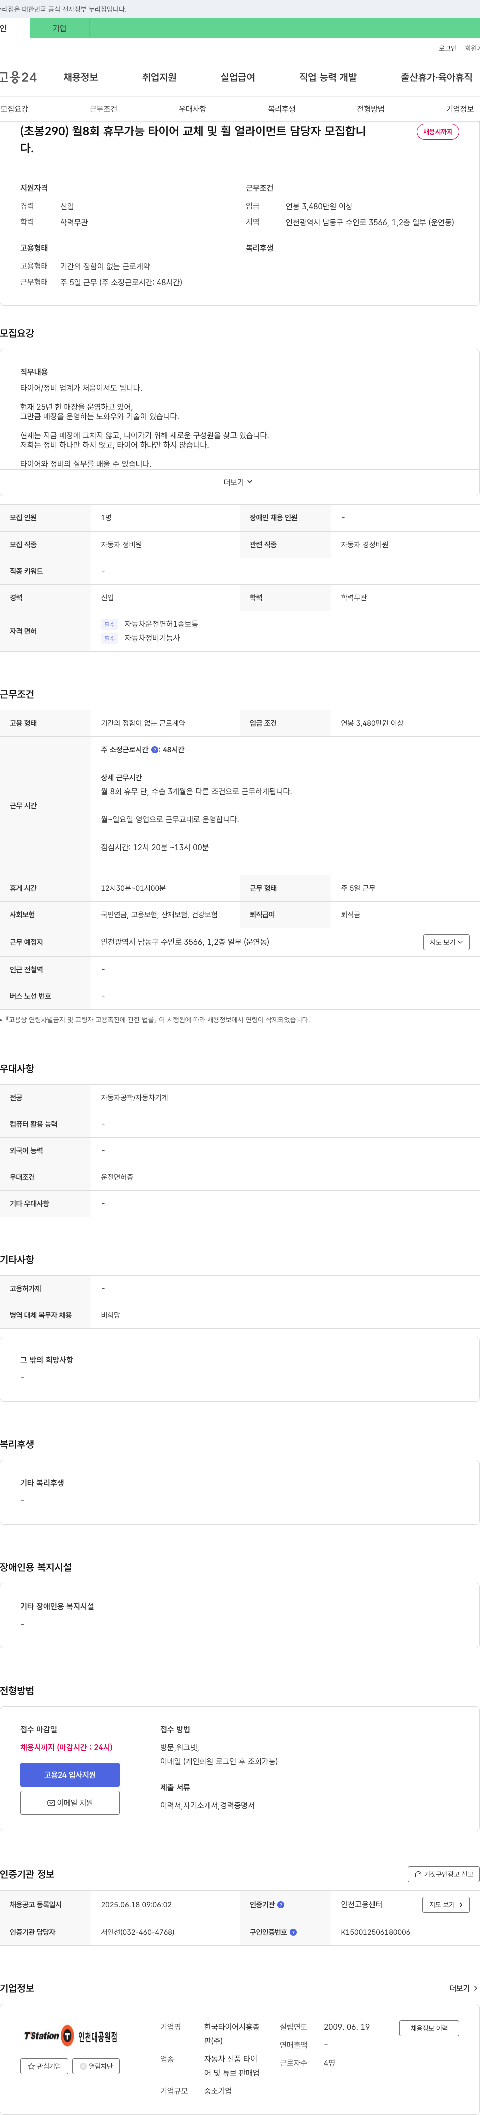The width and height of the screenshot is (480, 2115).
Task: Click the 구인인증번호 value K150012506180006
Action: click(376, 1933)
